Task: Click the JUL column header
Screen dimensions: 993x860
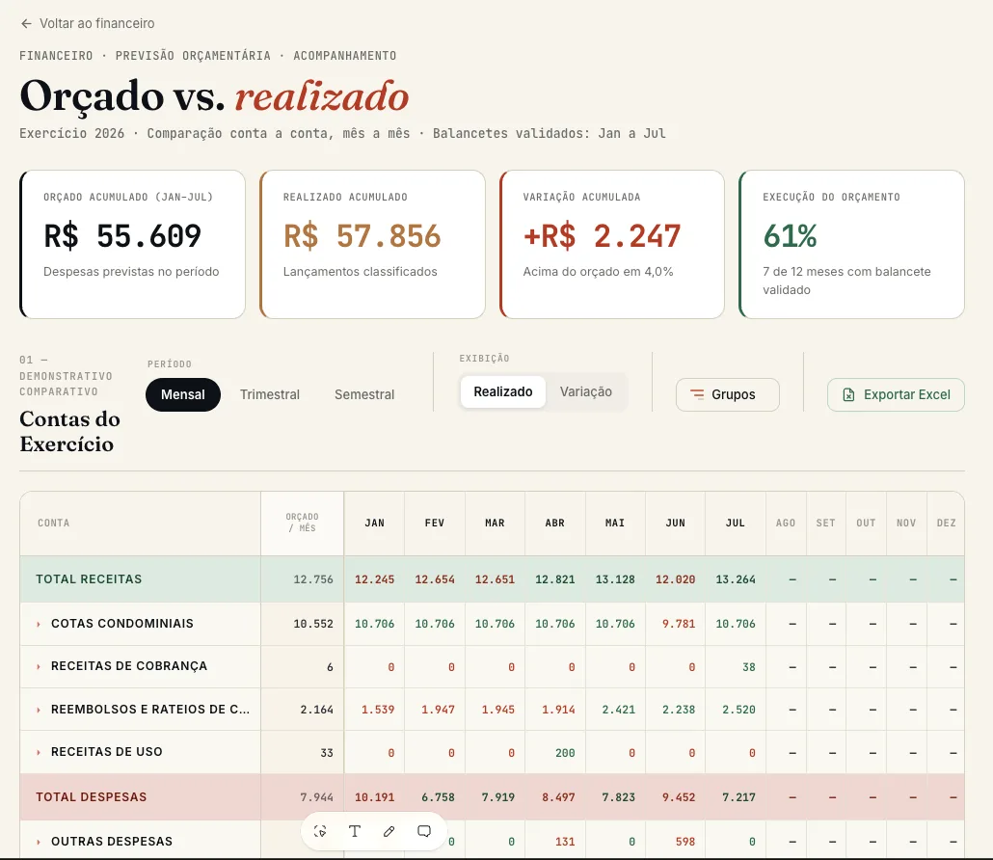Action: point(736,524)
